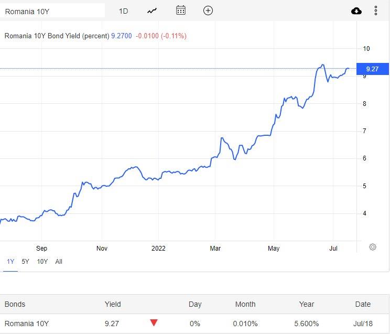Screen dimensions: 390x334
Task: Click the cloud download icon
Action: click(356, 10)
